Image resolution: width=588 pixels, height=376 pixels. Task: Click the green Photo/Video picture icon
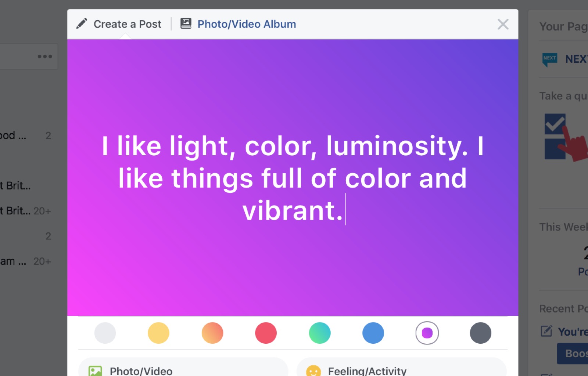click(95, 371)
